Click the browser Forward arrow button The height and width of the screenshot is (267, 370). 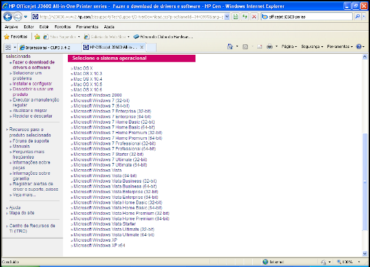click(17, 17)
